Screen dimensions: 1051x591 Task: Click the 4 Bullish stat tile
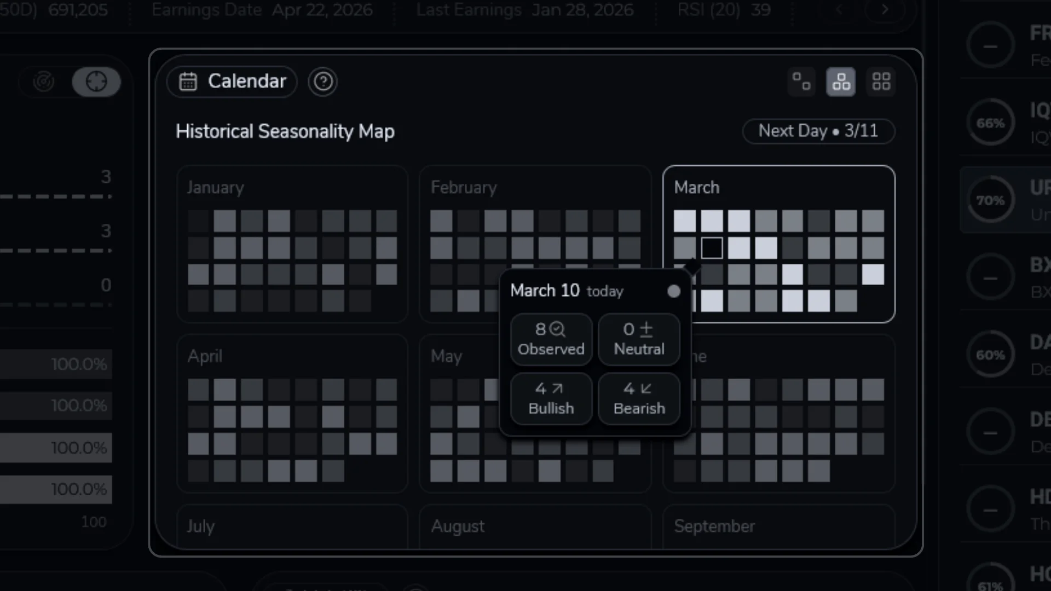551,398
